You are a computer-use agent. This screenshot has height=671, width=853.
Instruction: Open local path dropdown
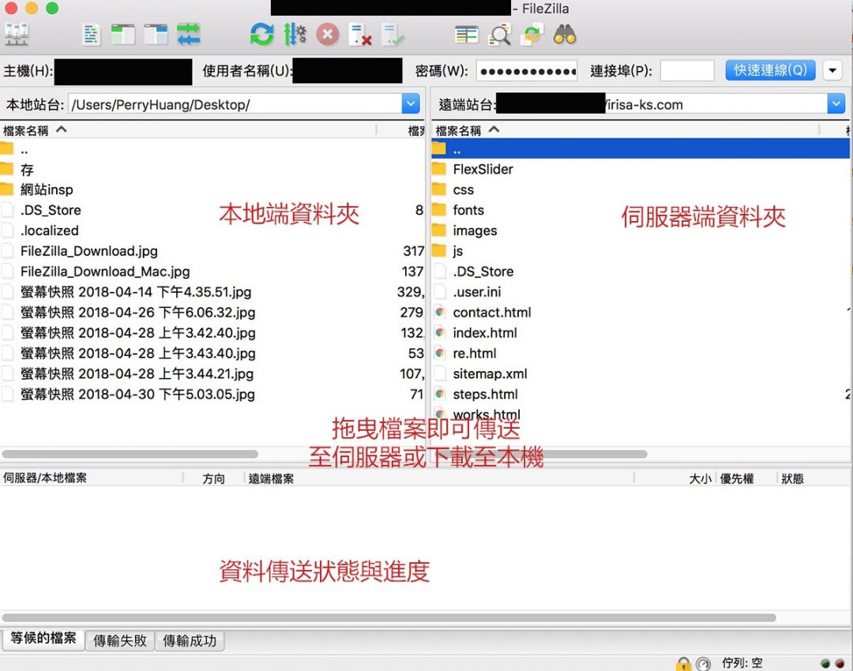[411, 104]
